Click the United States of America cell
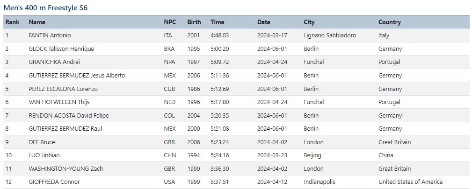Viewport: 472px width, 189px height. tap(411, 182)
